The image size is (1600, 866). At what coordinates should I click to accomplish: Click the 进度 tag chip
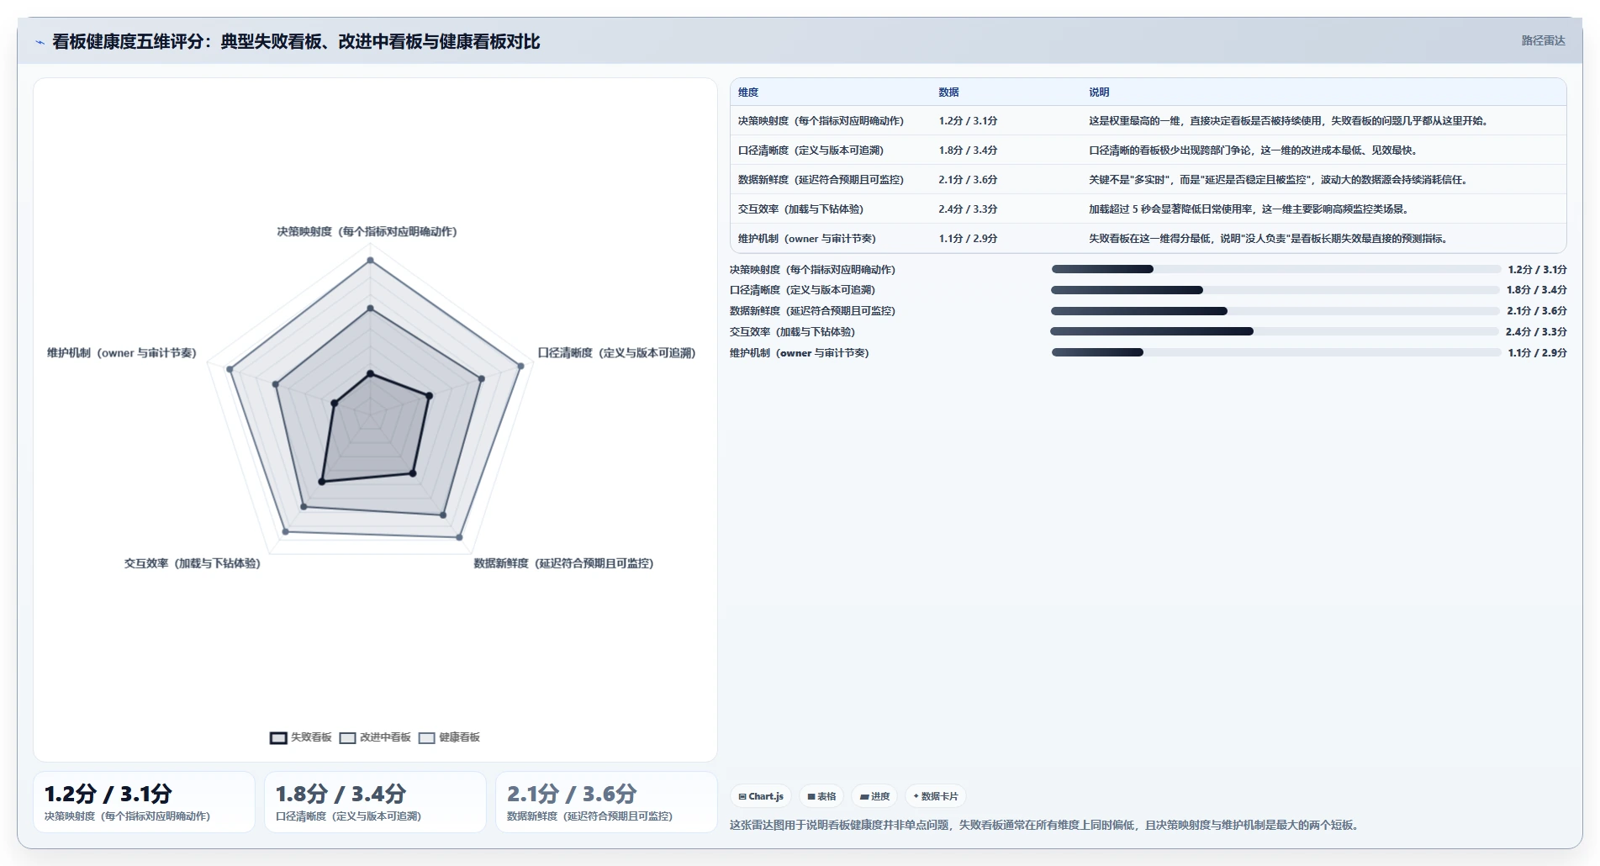tap(874, 796)
